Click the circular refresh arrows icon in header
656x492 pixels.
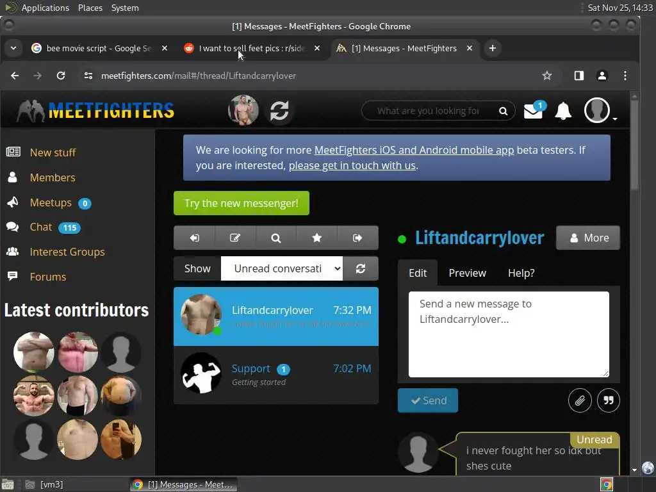[279, 111]
